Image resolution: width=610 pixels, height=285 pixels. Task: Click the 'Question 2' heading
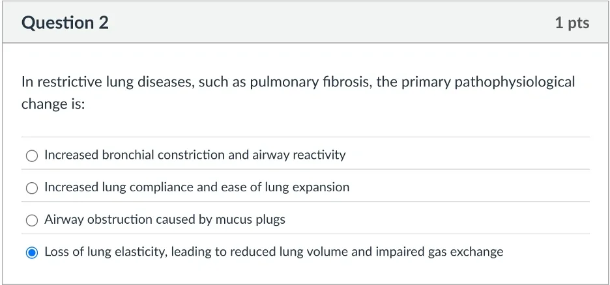pos(65,23)
